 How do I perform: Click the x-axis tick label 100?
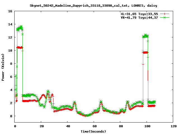click(x=147, y=126)
